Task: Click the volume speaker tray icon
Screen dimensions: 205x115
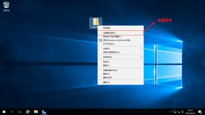Action: click(x=179, y=112)
